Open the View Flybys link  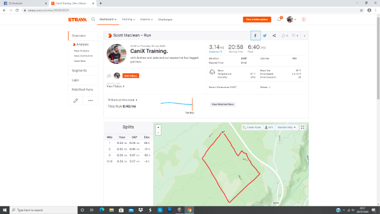[115, 86]
